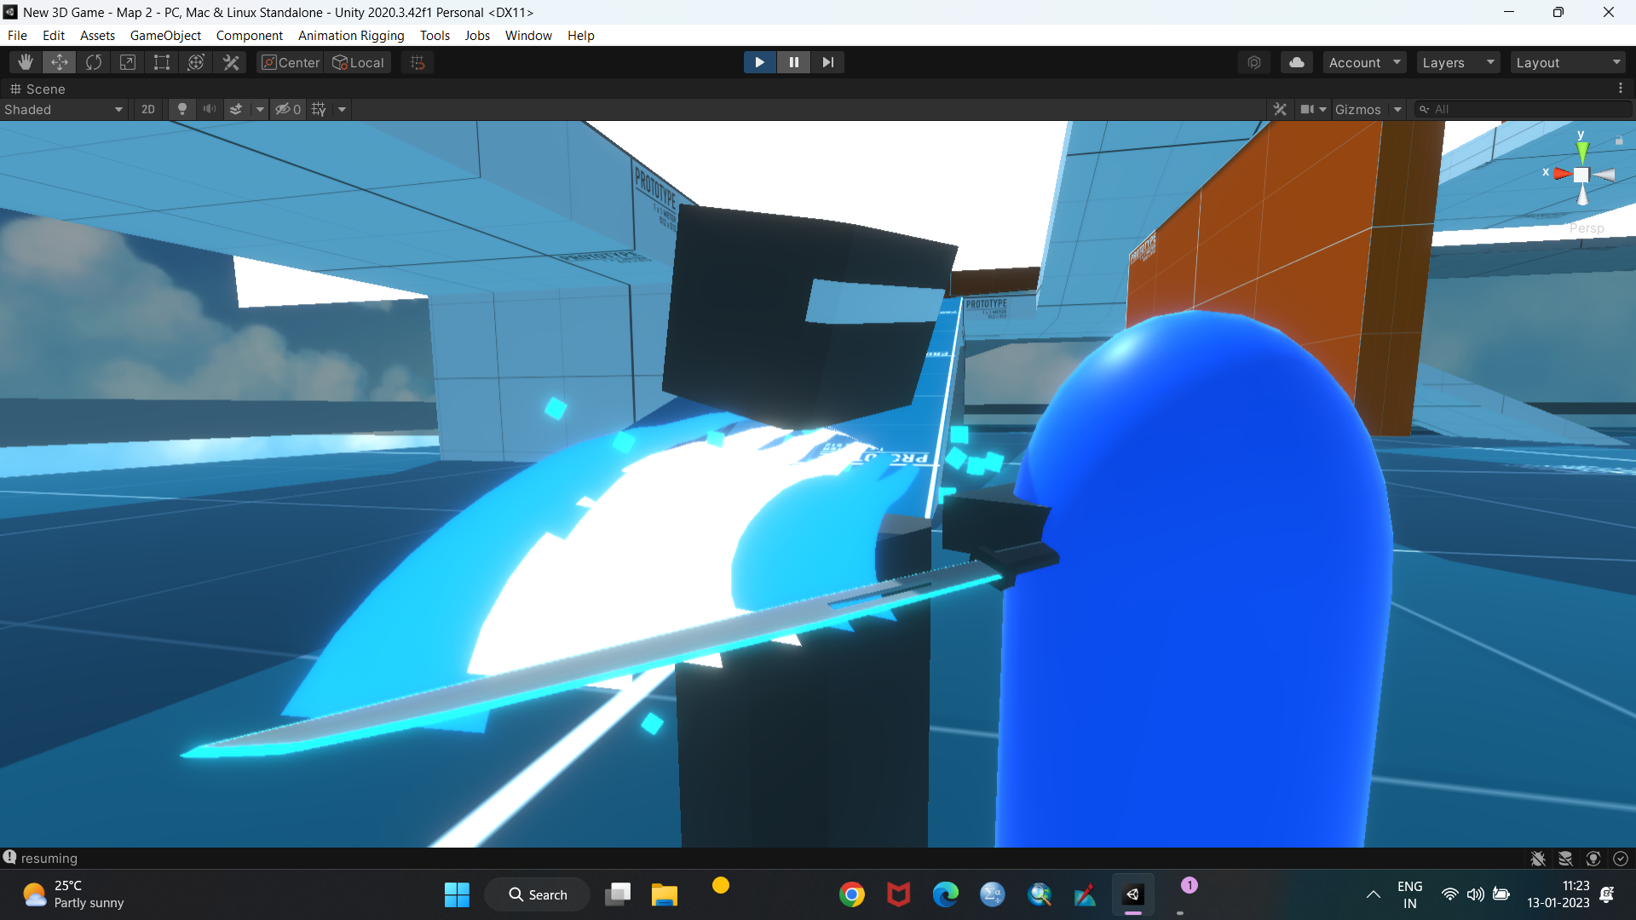Click the scene search field

click(x=1525, y=109)
